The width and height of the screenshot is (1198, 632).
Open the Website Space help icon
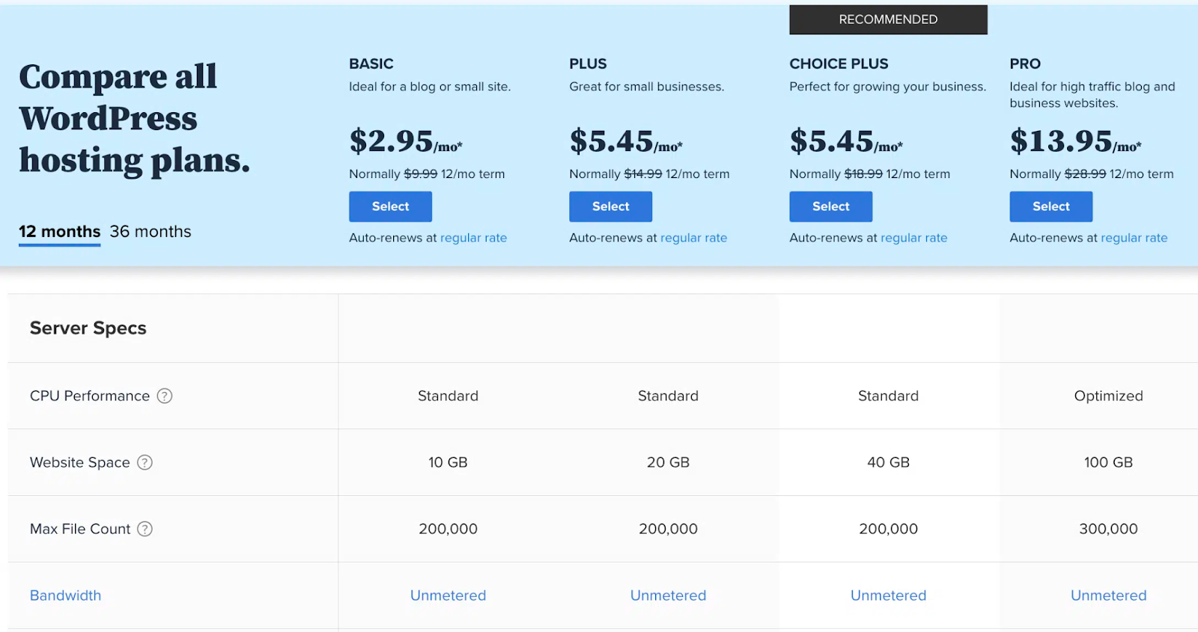145,462
